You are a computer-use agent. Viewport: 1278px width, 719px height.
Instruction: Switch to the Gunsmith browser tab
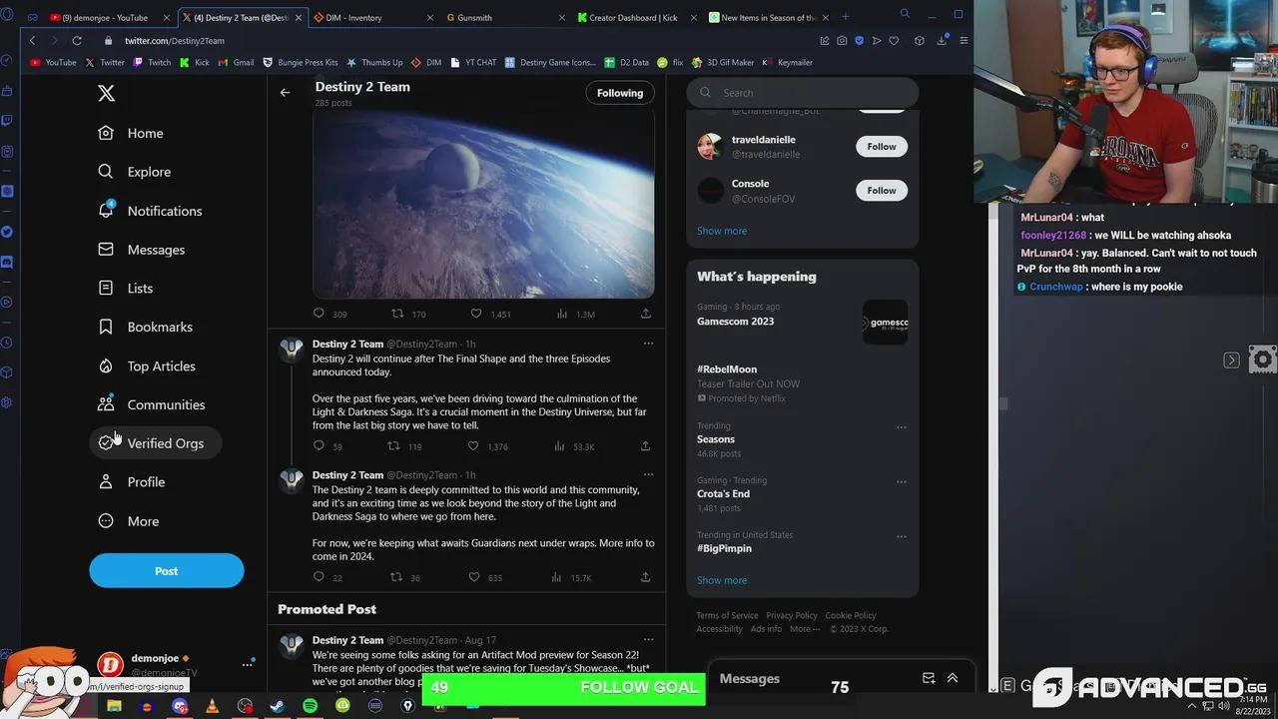point(504,17)
